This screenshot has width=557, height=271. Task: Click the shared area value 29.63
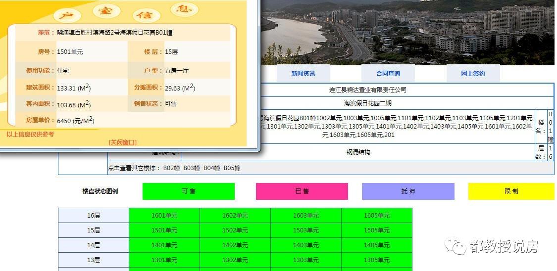(x=173, y=88)
